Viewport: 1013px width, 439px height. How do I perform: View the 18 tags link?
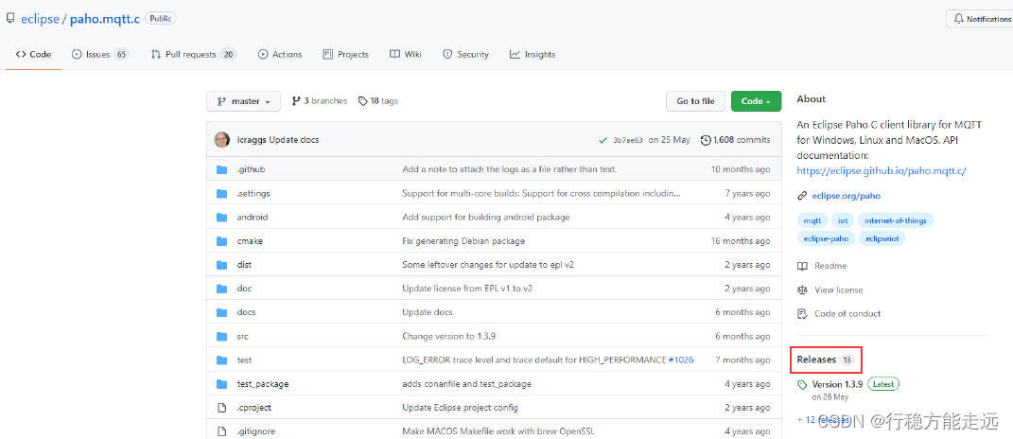[x=378, y=101]
